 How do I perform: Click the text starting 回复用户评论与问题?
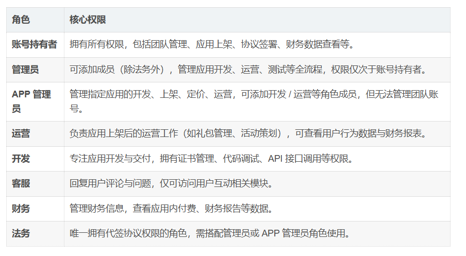coord(172,184)
